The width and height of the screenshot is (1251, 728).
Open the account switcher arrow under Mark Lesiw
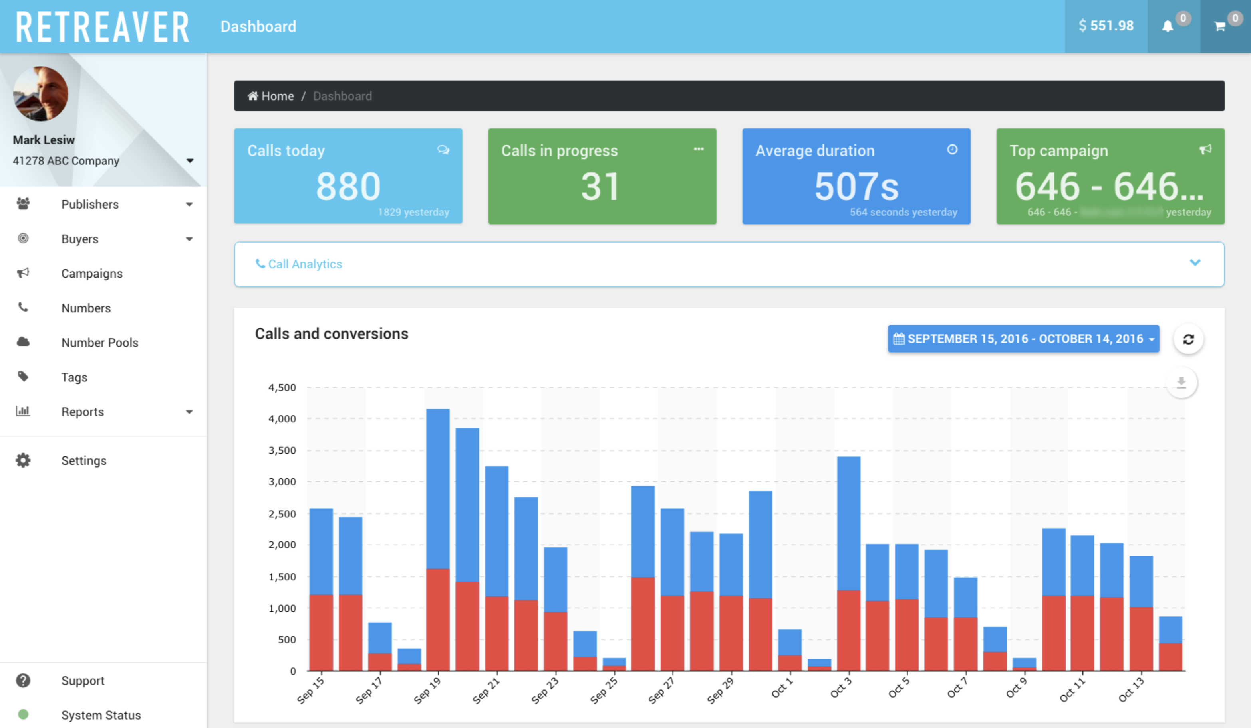(x=190, y=161)
